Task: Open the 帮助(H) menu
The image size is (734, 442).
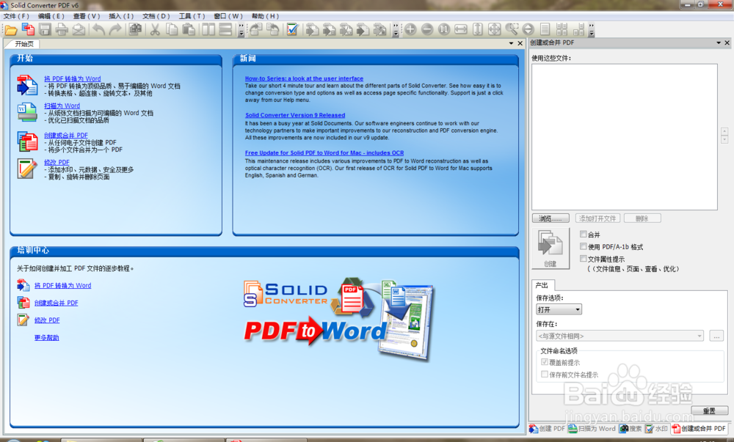Action: point(266,16)
